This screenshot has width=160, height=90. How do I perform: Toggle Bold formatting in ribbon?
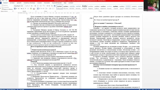(15, 8)
